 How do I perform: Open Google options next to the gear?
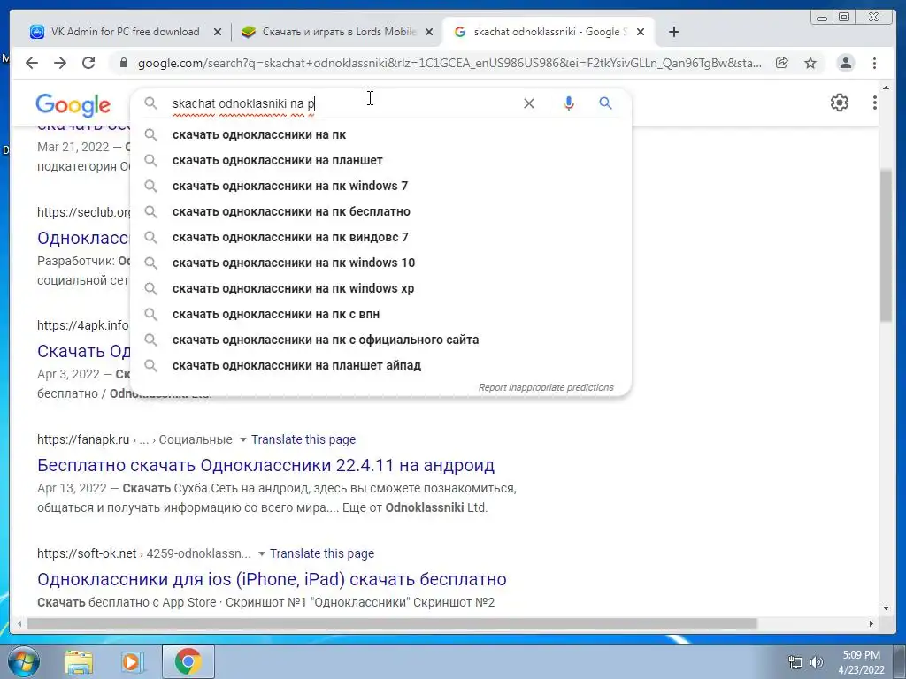click(x=875, y=103)
